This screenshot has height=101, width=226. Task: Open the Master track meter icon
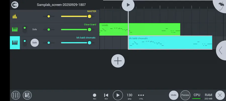[x=15, y=16]
